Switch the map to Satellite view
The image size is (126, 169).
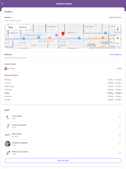click(23, 27)
